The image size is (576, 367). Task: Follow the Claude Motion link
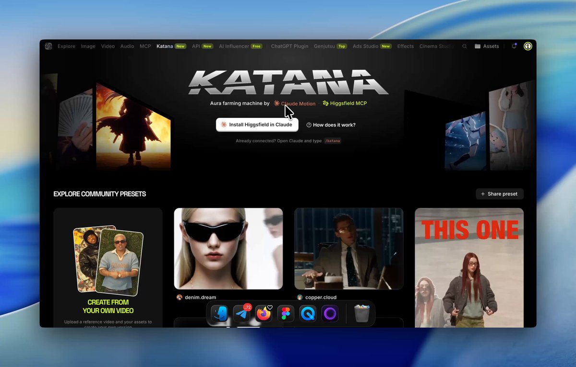click(x=295, y=103)
